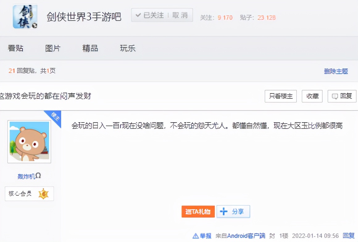The image size is (358, 242).
Task: Switch to the 图片 tab
Action: click(x=53, y=48)
